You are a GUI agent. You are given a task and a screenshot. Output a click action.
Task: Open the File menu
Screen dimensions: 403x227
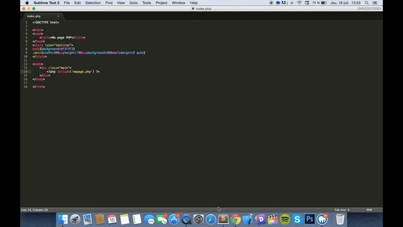tap(67, 3)
